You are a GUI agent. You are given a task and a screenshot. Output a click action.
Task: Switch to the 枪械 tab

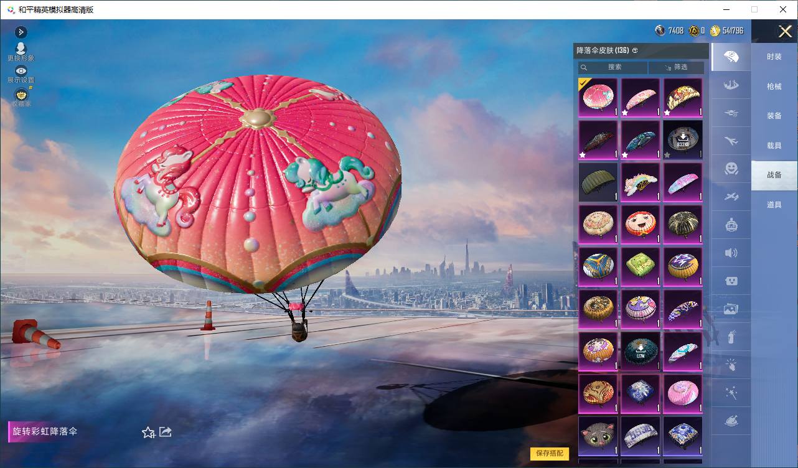pos(774,87)
